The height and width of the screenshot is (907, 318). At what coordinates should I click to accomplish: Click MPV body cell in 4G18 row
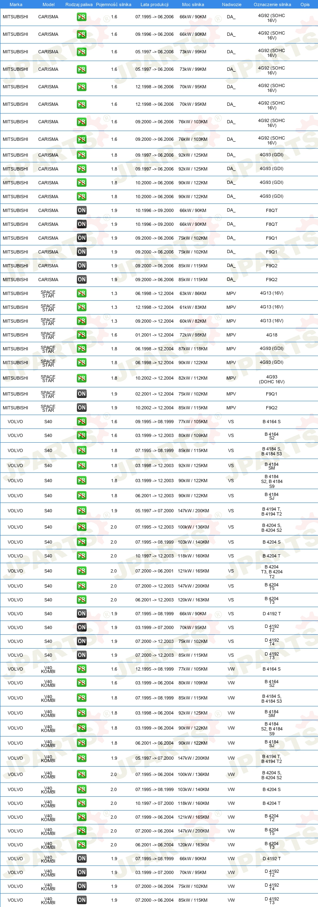tap(231, 335)
